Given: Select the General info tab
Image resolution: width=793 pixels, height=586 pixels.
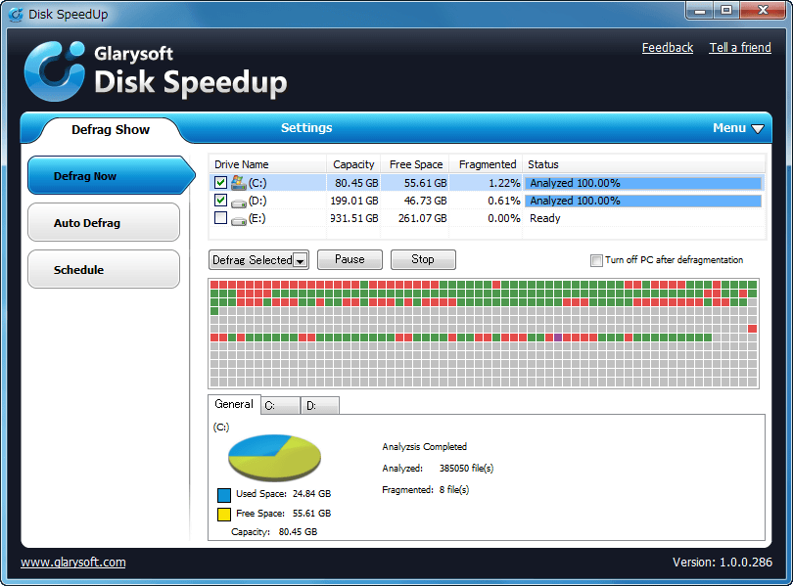Looking at the screenshot, I should tap(234, 404).
